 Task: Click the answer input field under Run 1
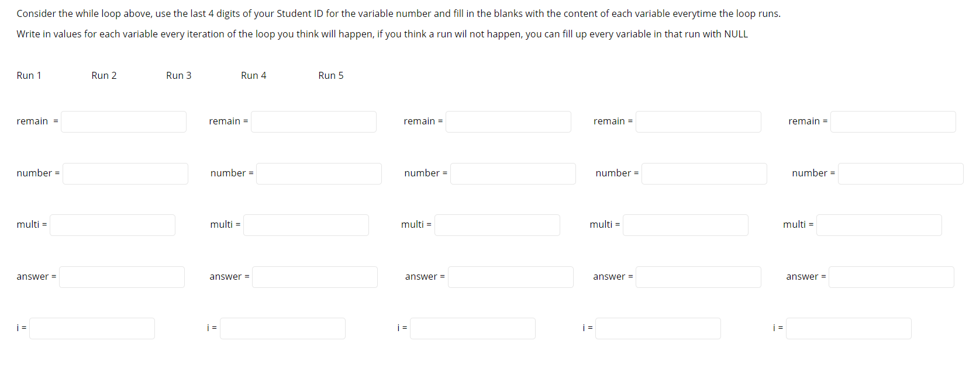[121, 277]
